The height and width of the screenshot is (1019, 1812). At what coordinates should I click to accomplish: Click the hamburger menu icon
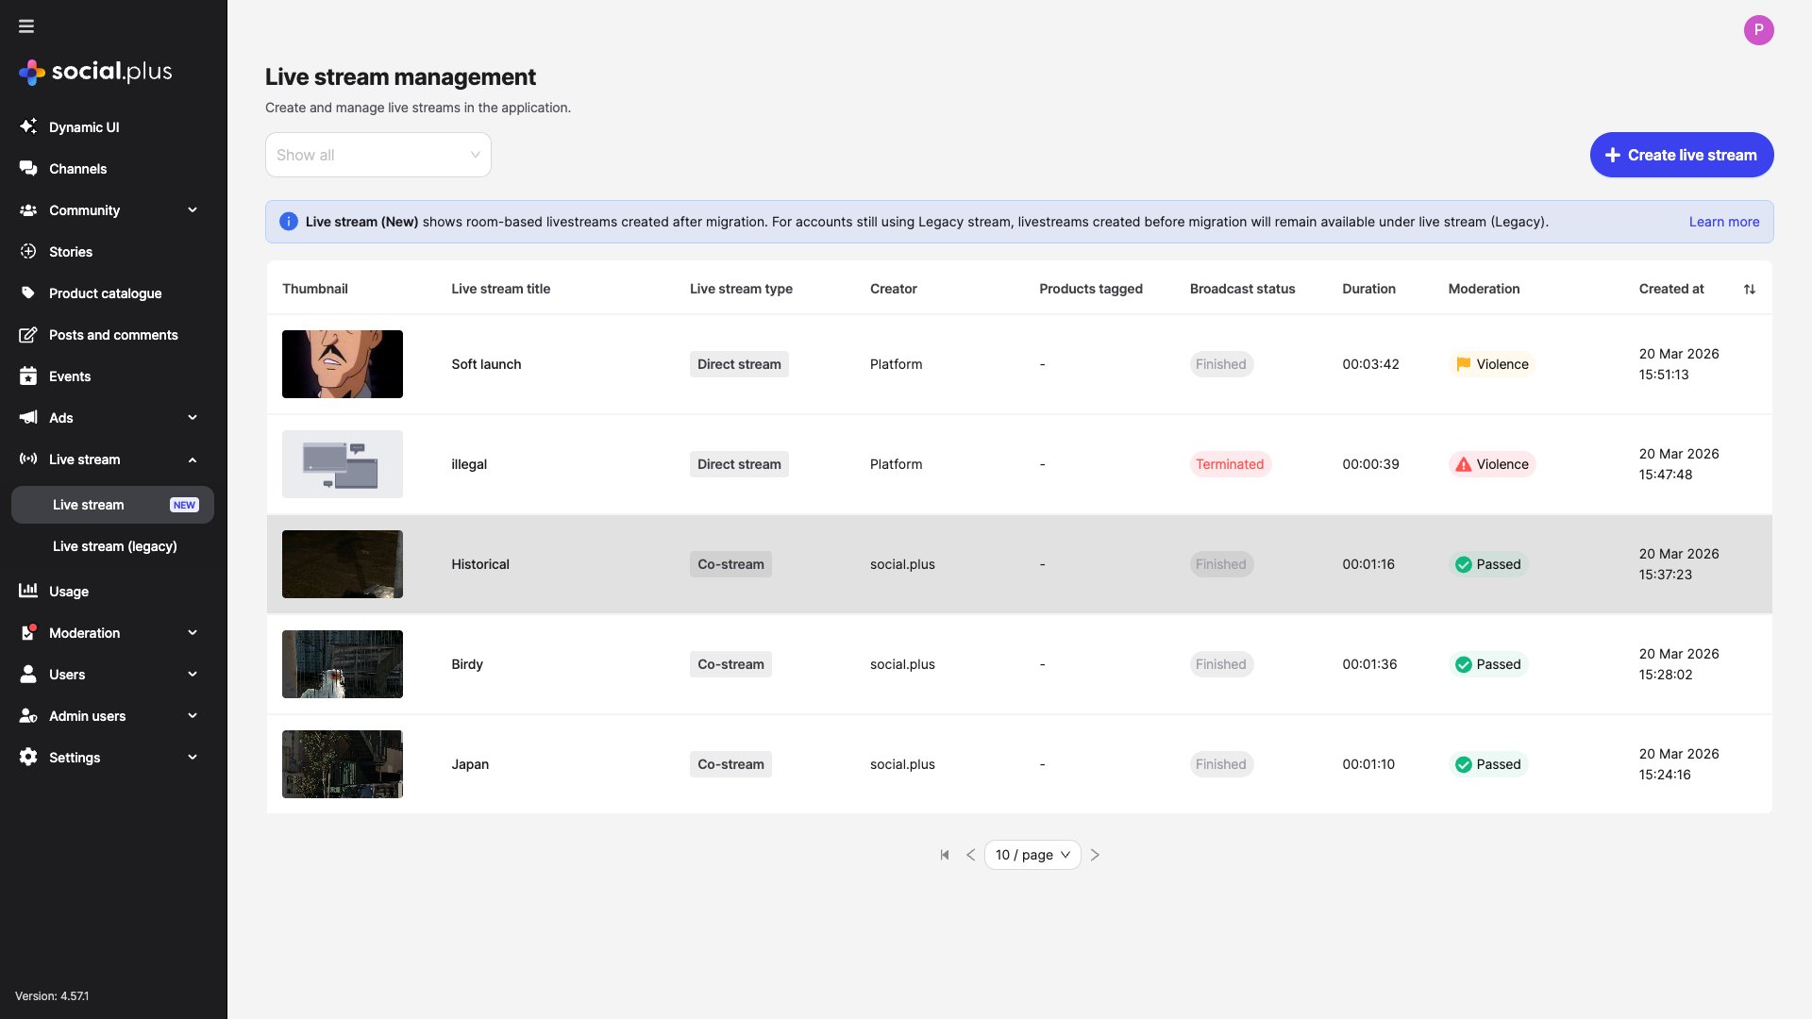[26, 26]
